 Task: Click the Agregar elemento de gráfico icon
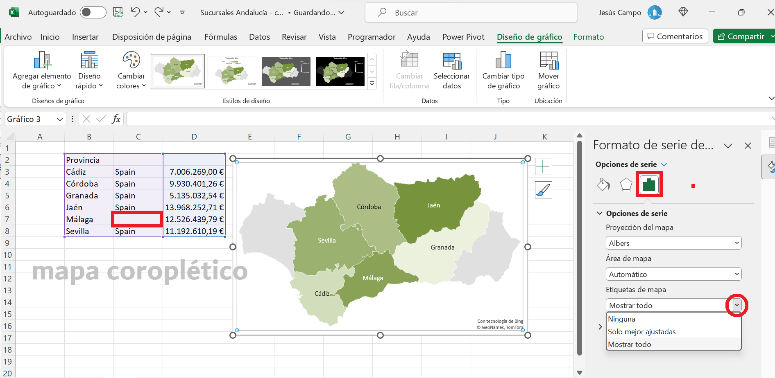(42, 61)
